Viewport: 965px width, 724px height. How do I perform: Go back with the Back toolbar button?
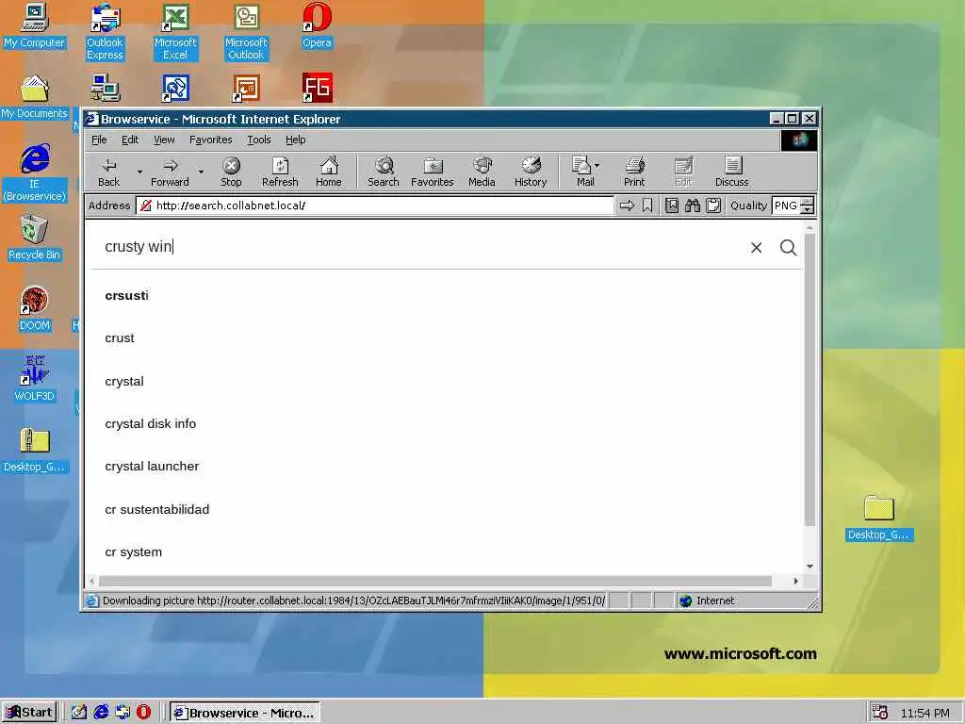109,172
